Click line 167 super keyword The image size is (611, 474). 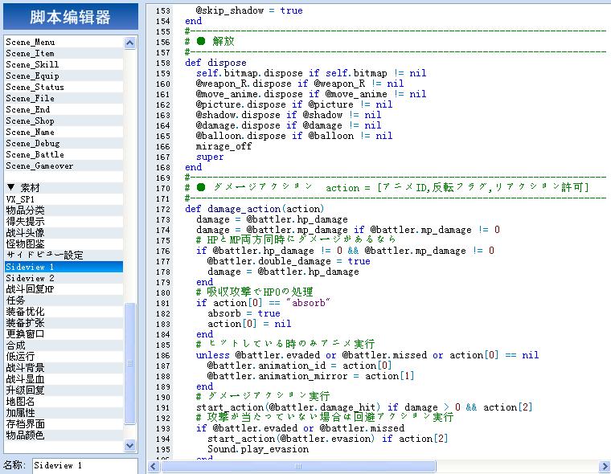pos(210,157)
